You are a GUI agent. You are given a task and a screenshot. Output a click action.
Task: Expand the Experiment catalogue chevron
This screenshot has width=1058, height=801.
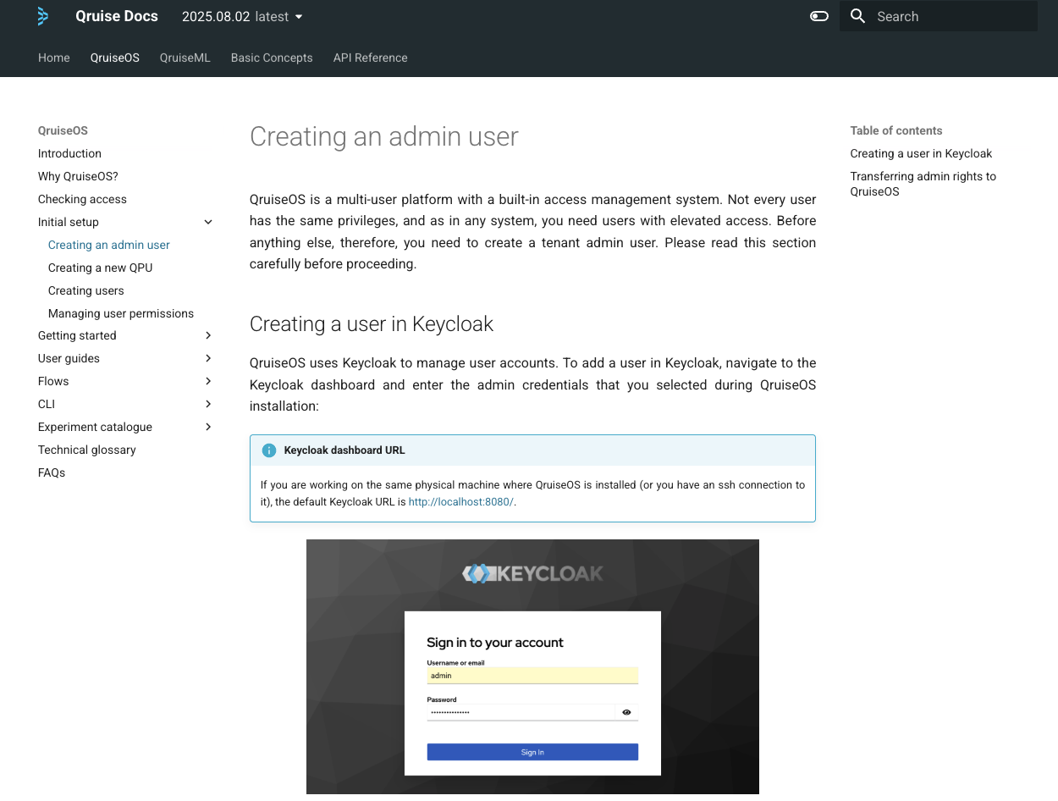(x=208, y=427)
